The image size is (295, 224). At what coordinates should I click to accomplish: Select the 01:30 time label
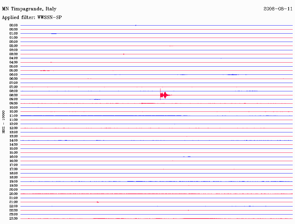(x=14, y=38)
